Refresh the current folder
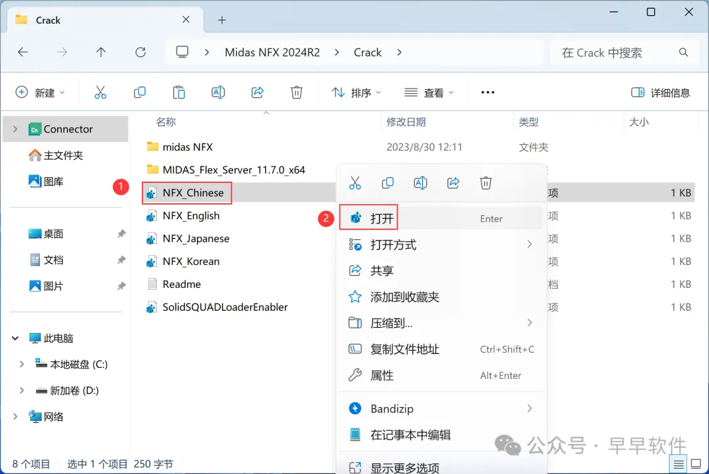 pyautogui.click(x=140, y=52)
